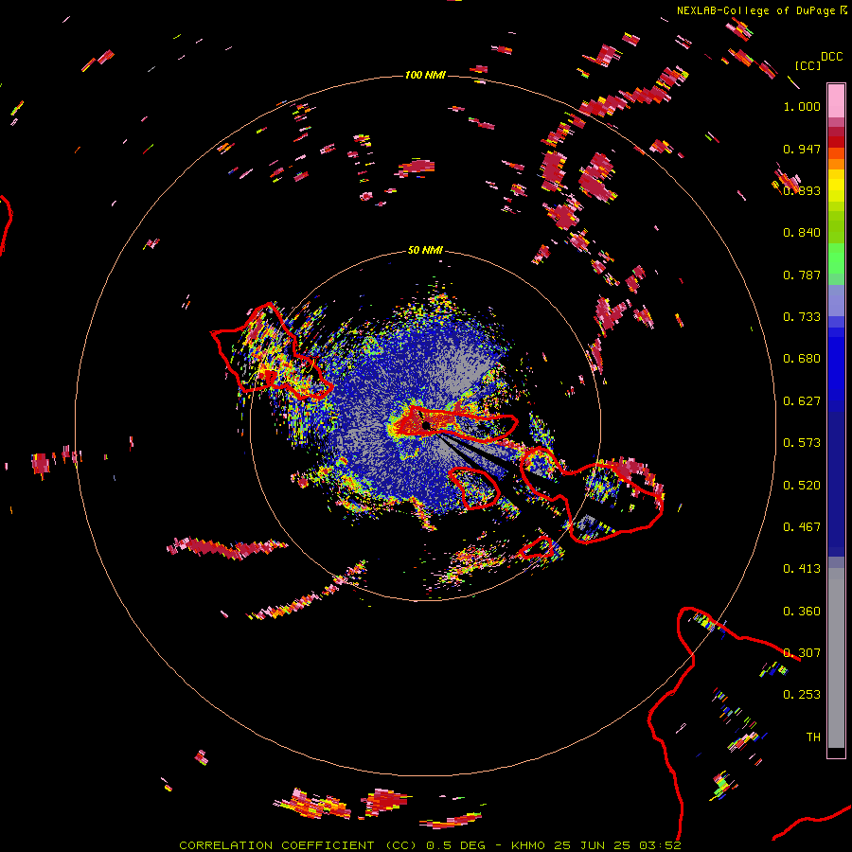This screenshot has height=852, width=852.
Task: Click the 0.947 scale value
Action: (x=802, y=149)
